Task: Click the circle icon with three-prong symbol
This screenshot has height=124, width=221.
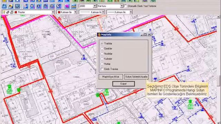Action: point(45,6)
